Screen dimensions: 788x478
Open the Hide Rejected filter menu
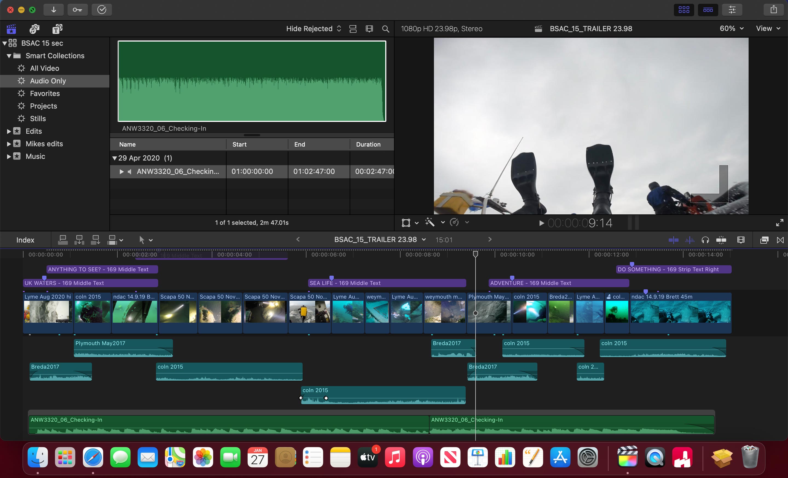point(314,29)
